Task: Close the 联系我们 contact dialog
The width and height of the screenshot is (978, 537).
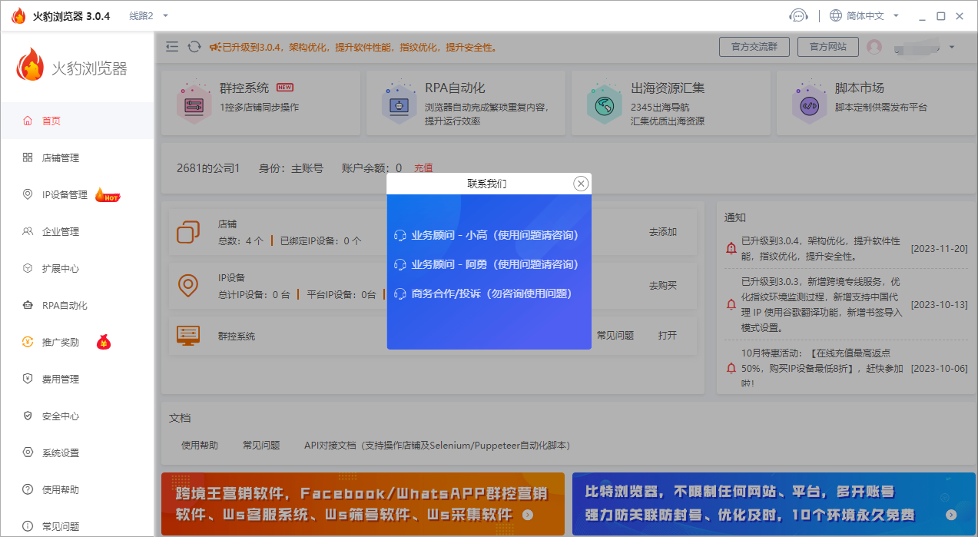Action: [581, 184]
